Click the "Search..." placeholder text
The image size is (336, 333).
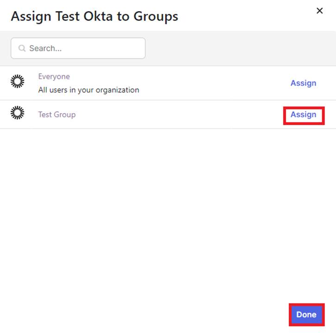click(45, 48)
